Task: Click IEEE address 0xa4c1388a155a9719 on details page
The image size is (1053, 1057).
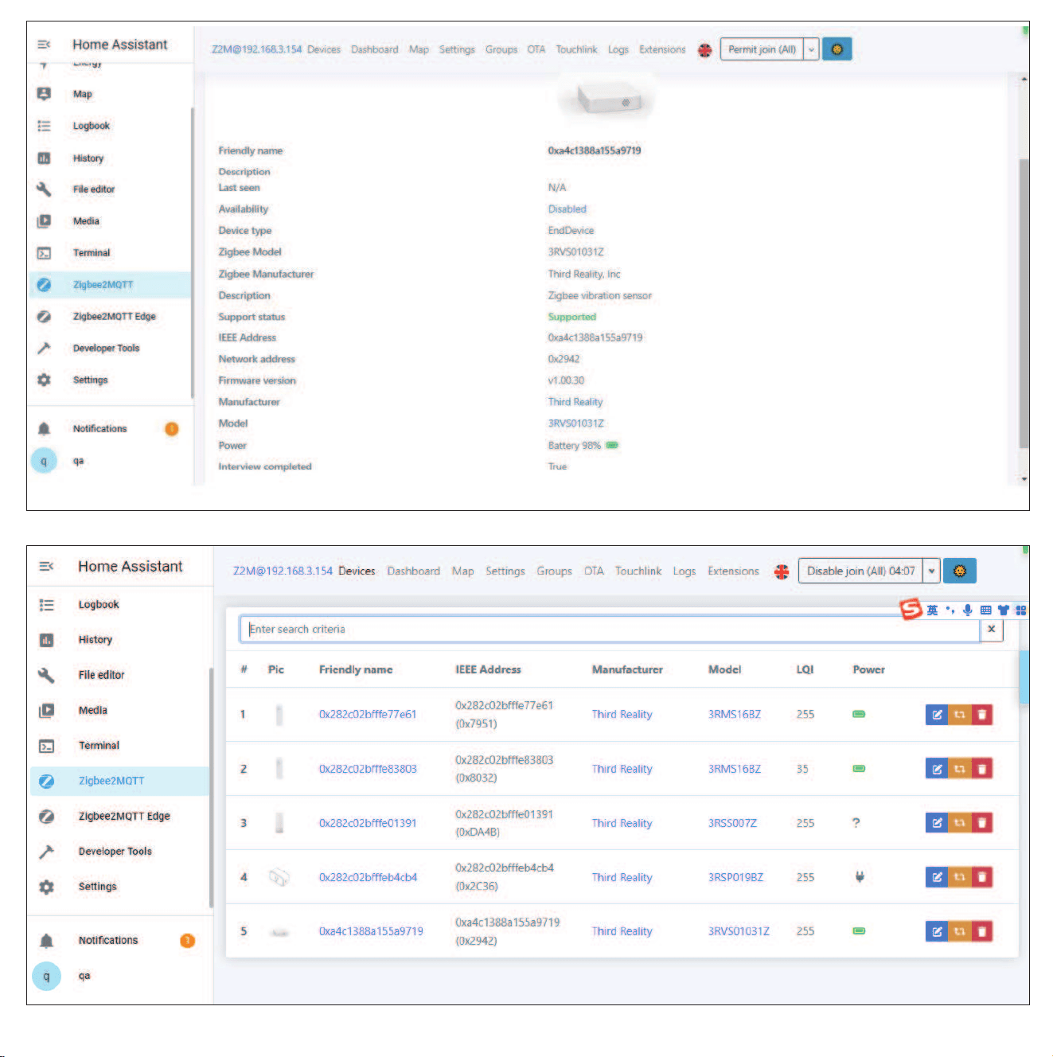Action: pos(595,337)
